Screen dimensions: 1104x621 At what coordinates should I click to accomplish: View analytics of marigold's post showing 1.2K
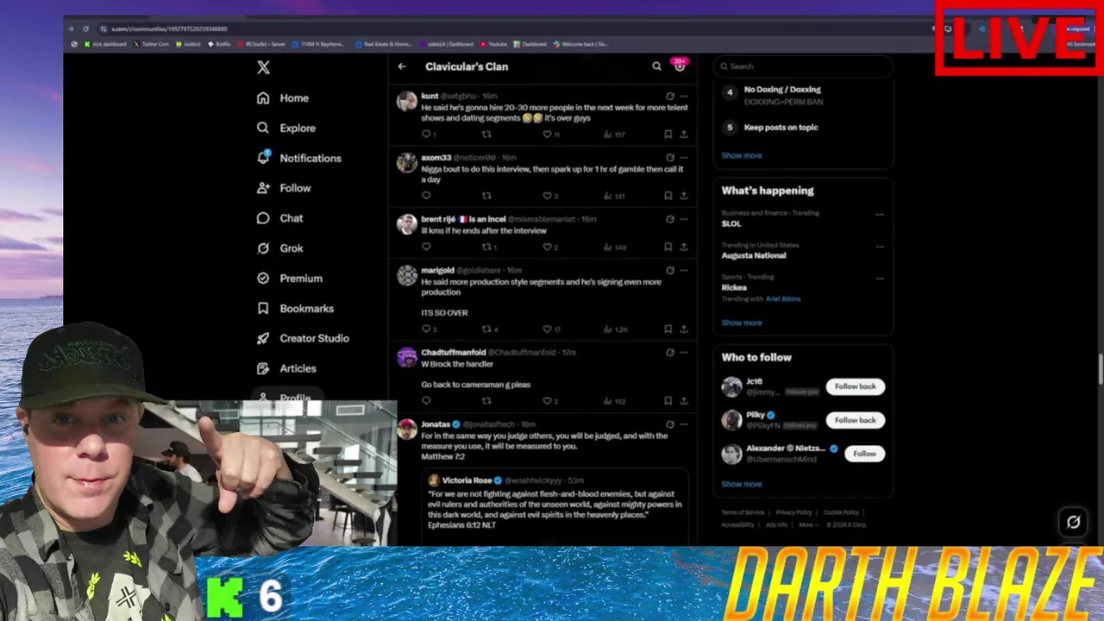click(615, 329)
